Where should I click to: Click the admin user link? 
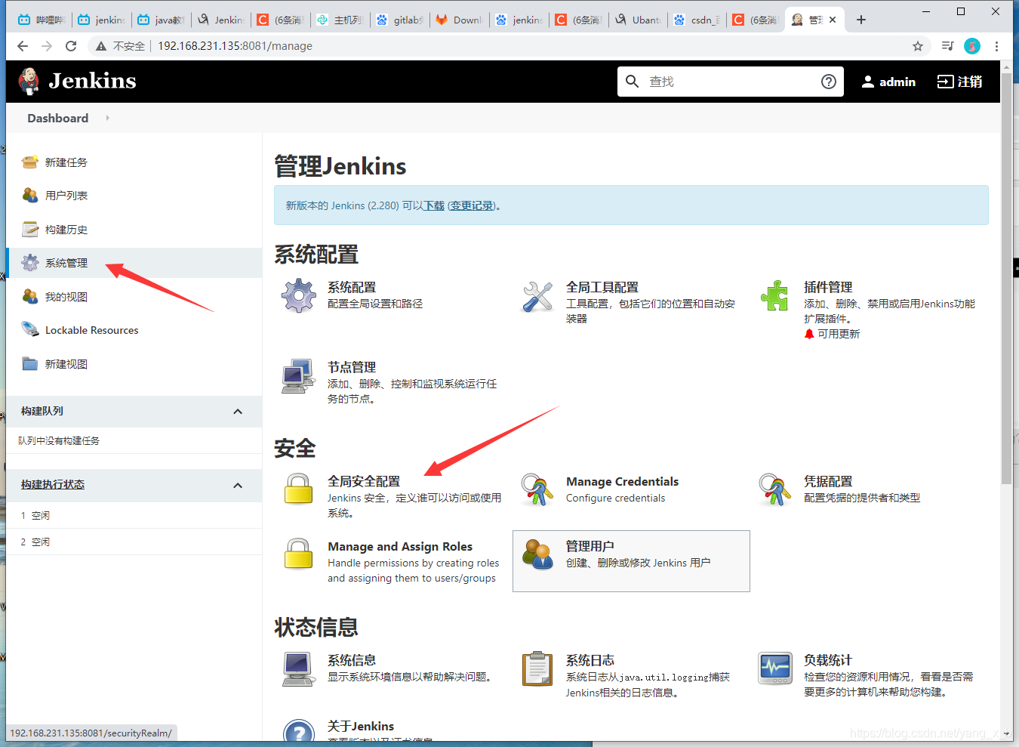pos(888,82)
